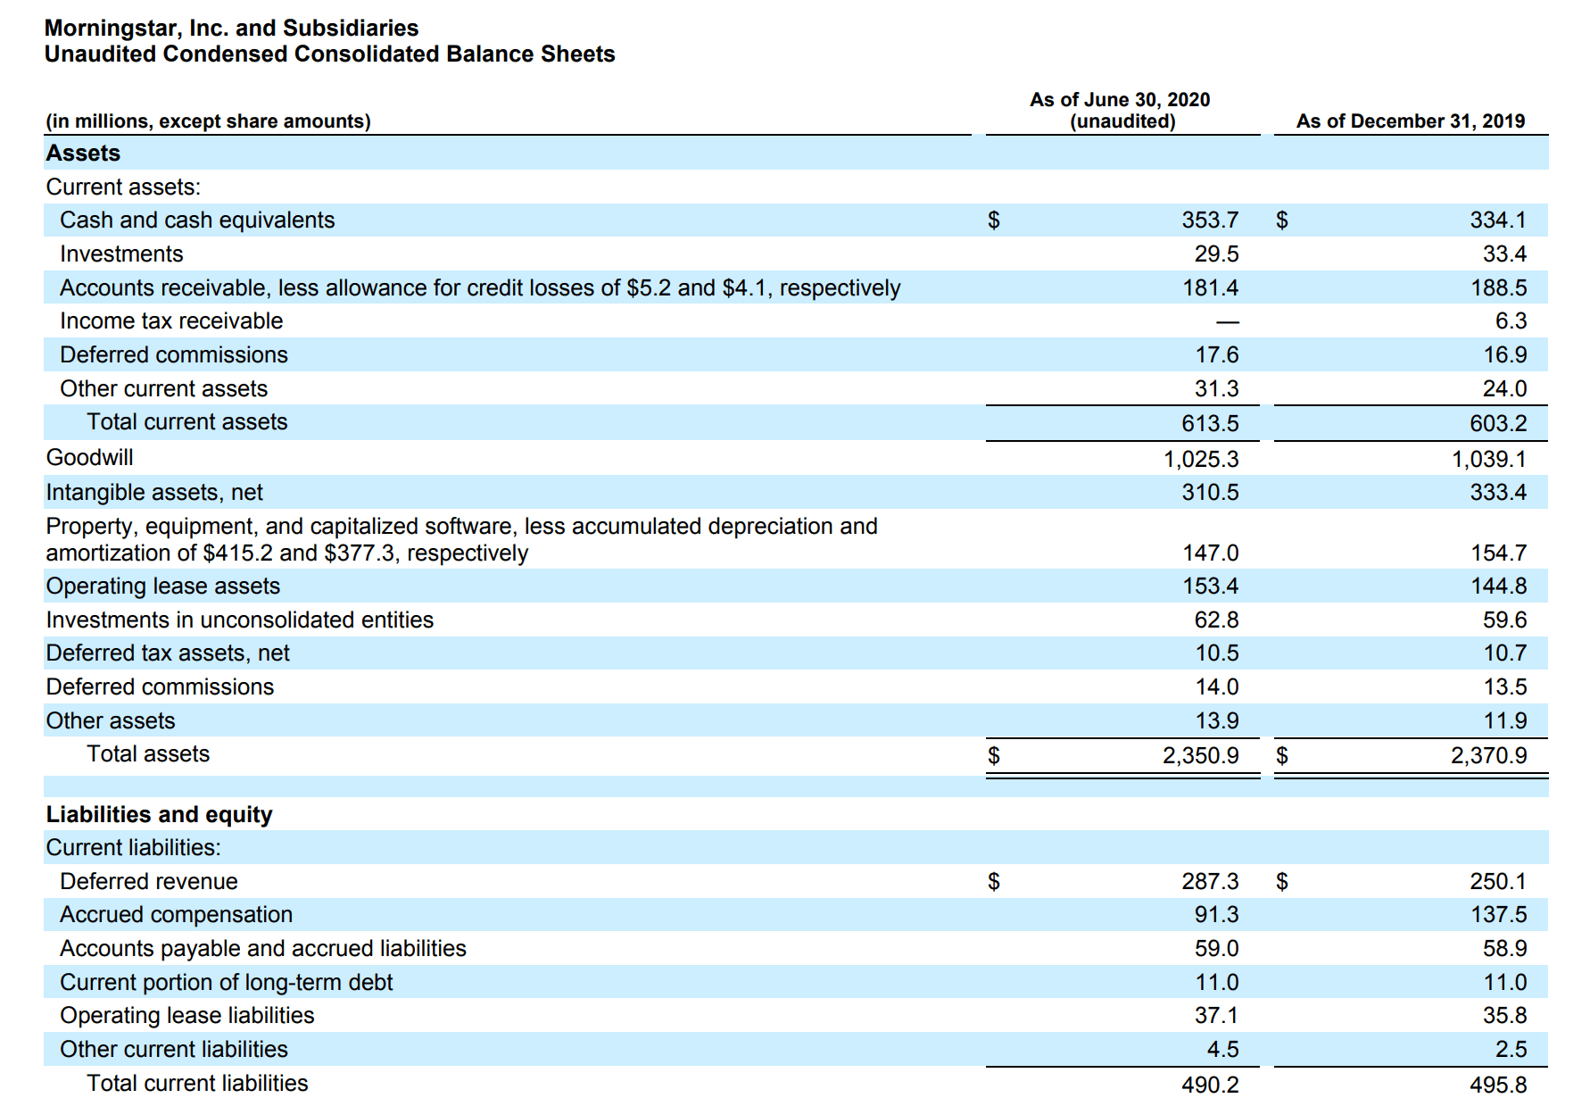Click the Accounts receivable row label
The height and width of the screenshot is (1098, 1590).
[x=479, y=288]
